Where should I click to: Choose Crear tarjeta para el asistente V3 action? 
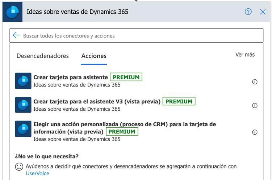pos(97,101)
